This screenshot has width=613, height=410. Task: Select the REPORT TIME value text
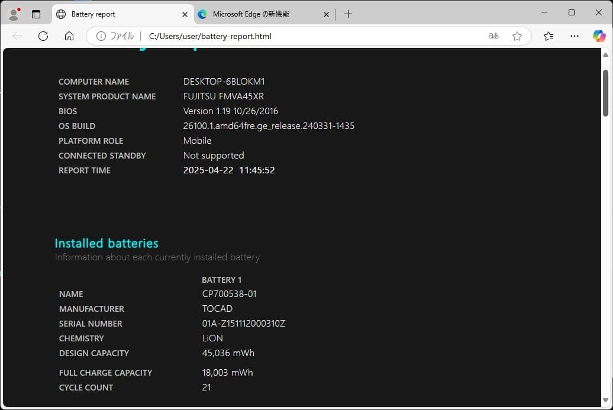(x=229, y=170)
